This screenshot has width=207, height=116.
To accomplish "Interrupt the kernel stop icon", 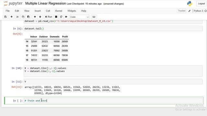I will (56, 17).
